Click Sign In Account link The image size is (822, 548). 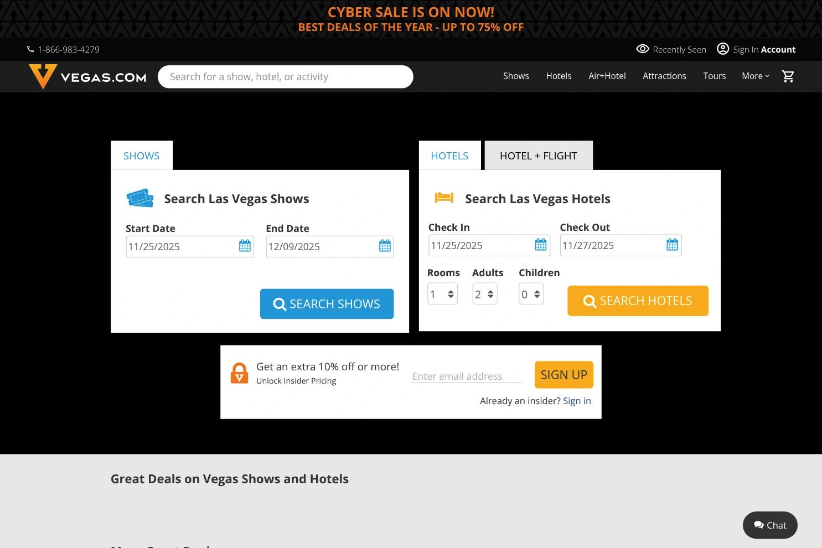coord(764,49)
